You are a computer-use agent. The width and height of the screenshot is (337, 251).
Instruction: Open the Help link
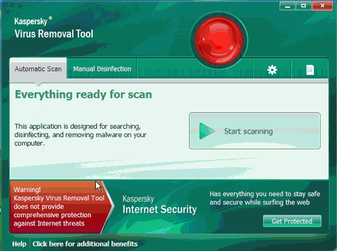[19, 244]
